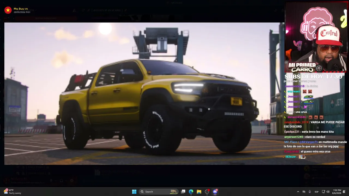Screen dimensions: 349x196
Task: Click the chat message "una urus"
Action: click(x=301, y=112)
